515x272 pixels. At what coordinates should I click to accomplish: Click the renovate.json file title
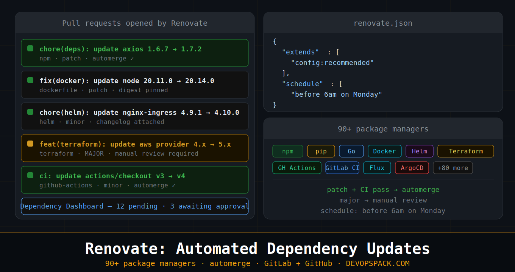(383, 23)
